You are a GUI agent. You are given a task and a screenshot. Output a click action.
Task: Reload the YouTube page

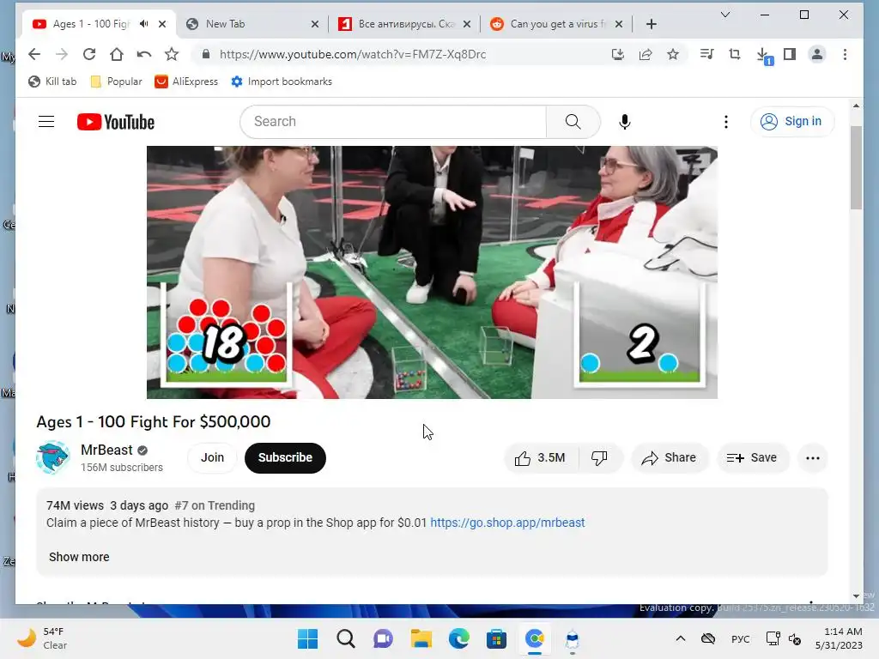pyautogui.click(x=89, y=54)
